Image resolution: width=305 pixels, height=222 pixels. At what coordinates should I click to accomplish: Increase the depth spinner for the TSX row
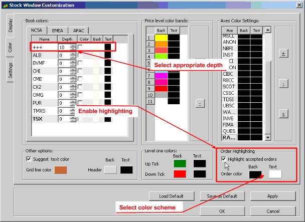click(x=73, y=117)
